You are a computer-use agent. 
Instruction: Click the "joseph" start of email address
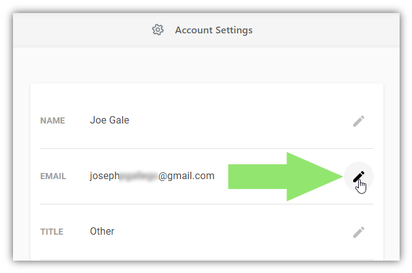click(105, 176)
